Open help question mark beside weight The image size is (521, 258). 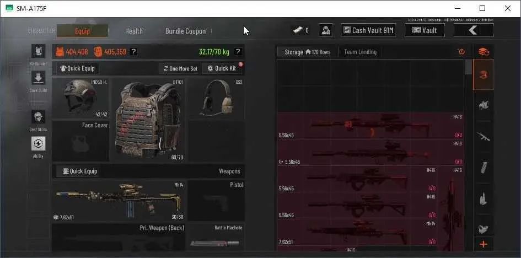point(238,52)
